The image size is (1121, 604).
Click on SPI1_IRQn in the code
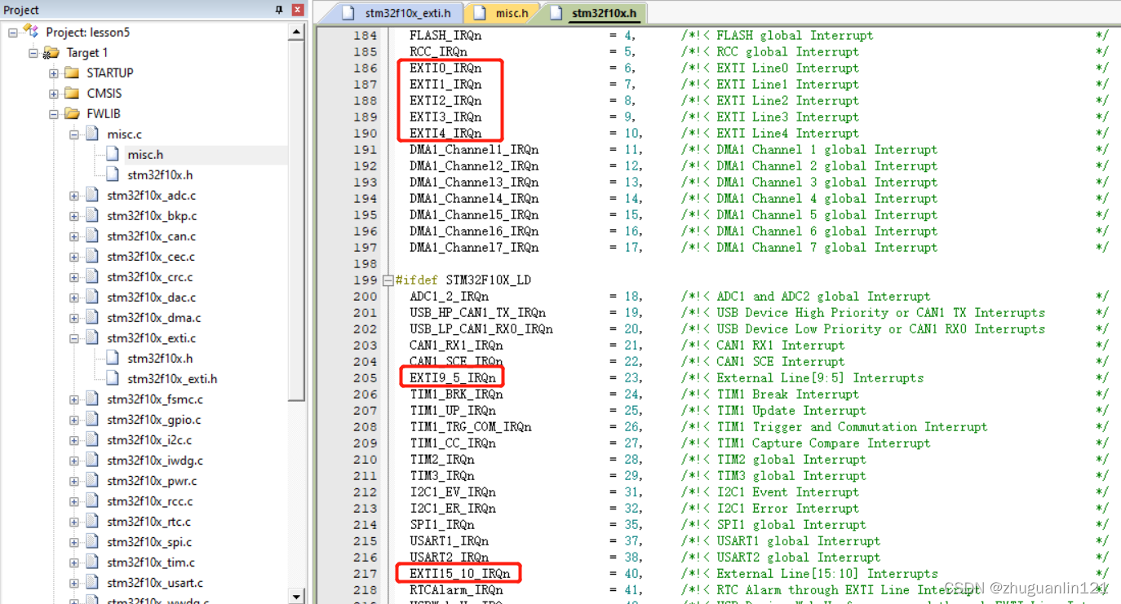[x=441, y=524]
